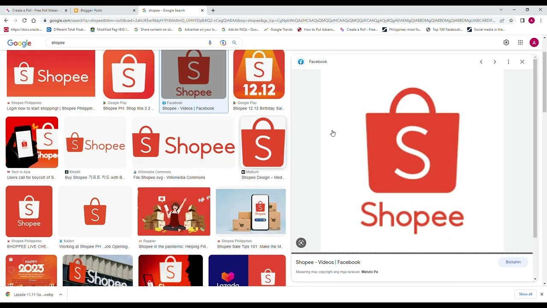Image resolution: width=547 pixels, height=308 pixels.
Task: Open the tab search dropdown arrow
Action: [501, 10]
